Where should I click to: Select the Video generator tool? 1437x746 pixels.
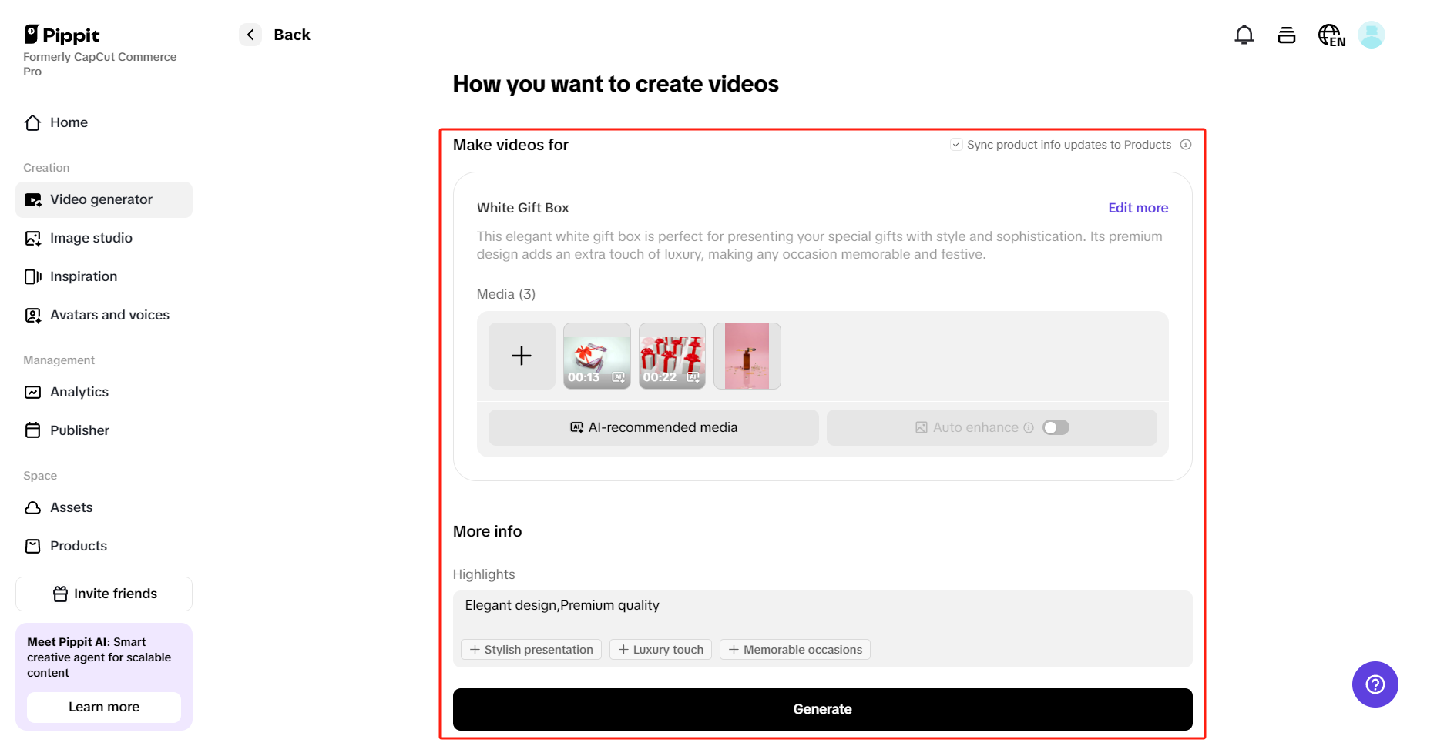tap(101, 199)
